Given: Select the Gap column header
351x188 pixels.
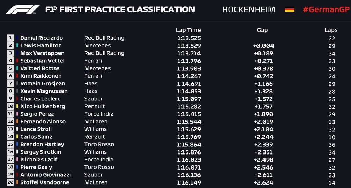Looking at the screenshot, I should pos(262,30).
